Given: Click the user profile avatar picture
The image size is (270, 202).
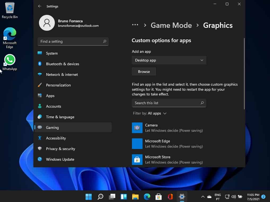Looking at the screenshot, I should pyautogui.click(x=47, y=23).
